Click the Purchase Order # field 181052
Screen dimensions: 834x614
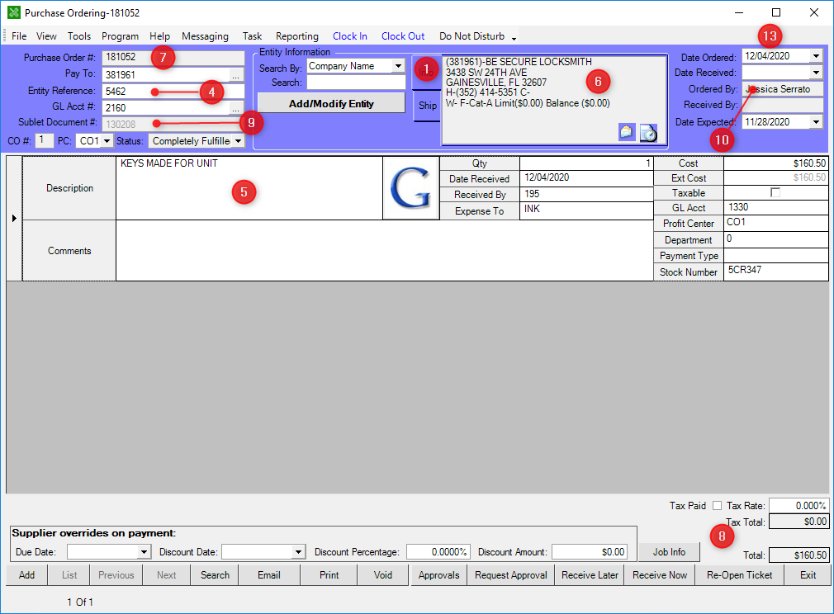click(x=173, y=58)
